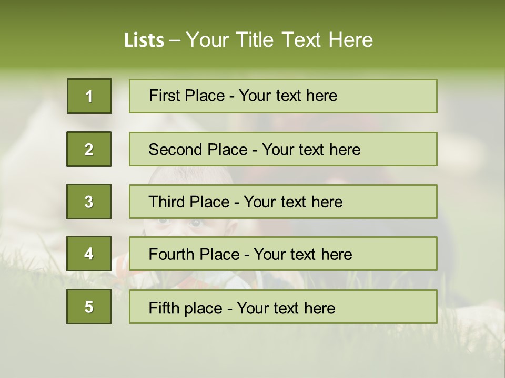Click the number 3 green box
This screenshot has height=378, width=505.
[x=89, y=202]
